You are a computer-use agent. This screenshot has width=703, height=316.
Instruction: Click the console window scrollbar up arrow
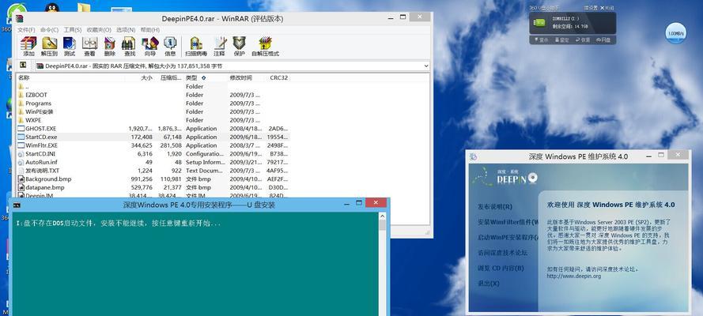click(382, 216)
